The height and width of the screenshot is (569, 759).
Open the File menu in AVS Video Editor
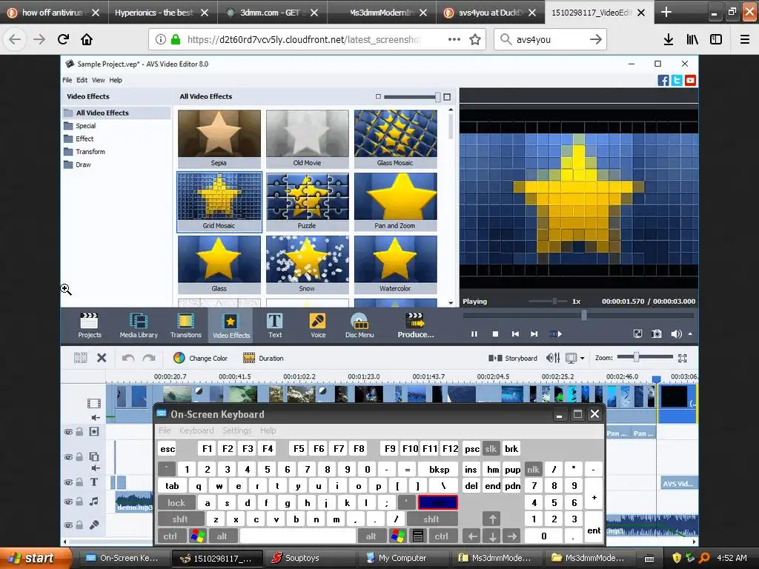[67, 80]
